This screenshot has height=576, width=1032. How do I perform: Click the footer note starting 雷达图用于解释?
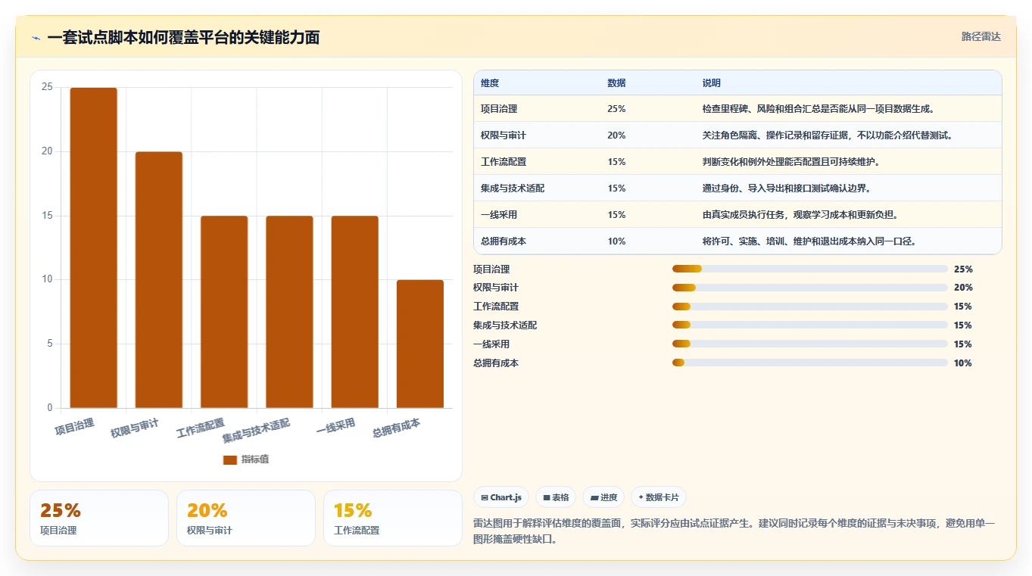[x=734, y=531]
